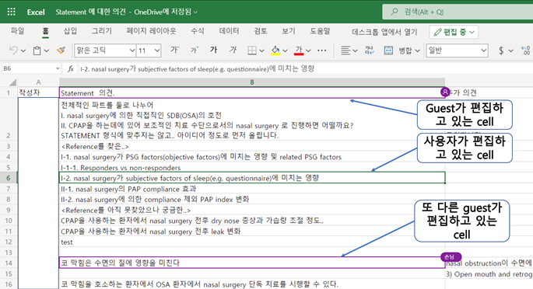Toggle bold 가 formatting
This screenshot has height=289, width=533.
pyautogui.click(x=213, y=50)
